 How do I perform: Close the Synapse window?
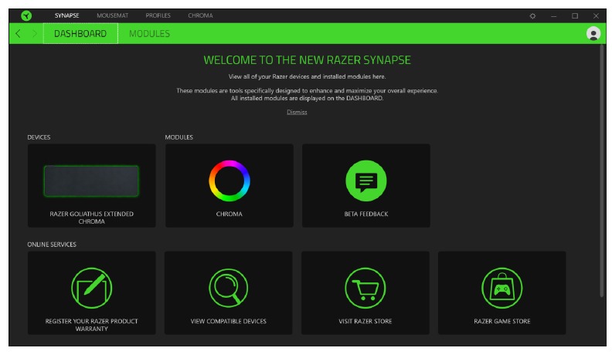click(596, 16)
